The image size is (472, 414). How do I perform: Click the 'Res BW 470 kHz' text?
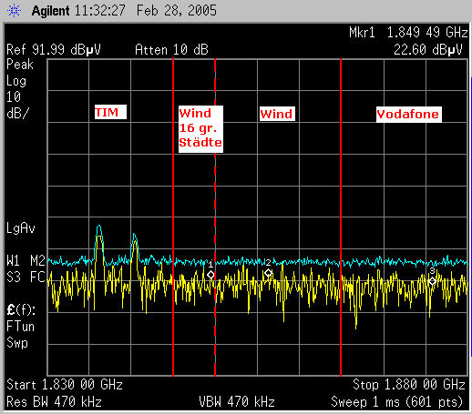click(54, 402)
